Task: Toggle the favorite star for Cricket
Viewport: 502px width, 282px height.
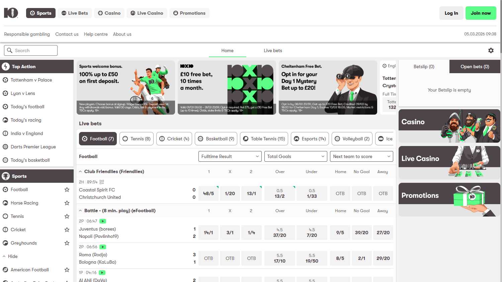Action: coord(67,230)
